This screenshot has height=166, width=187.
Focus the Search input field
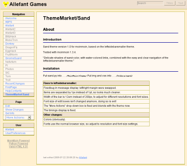click(x=150, y=3)
